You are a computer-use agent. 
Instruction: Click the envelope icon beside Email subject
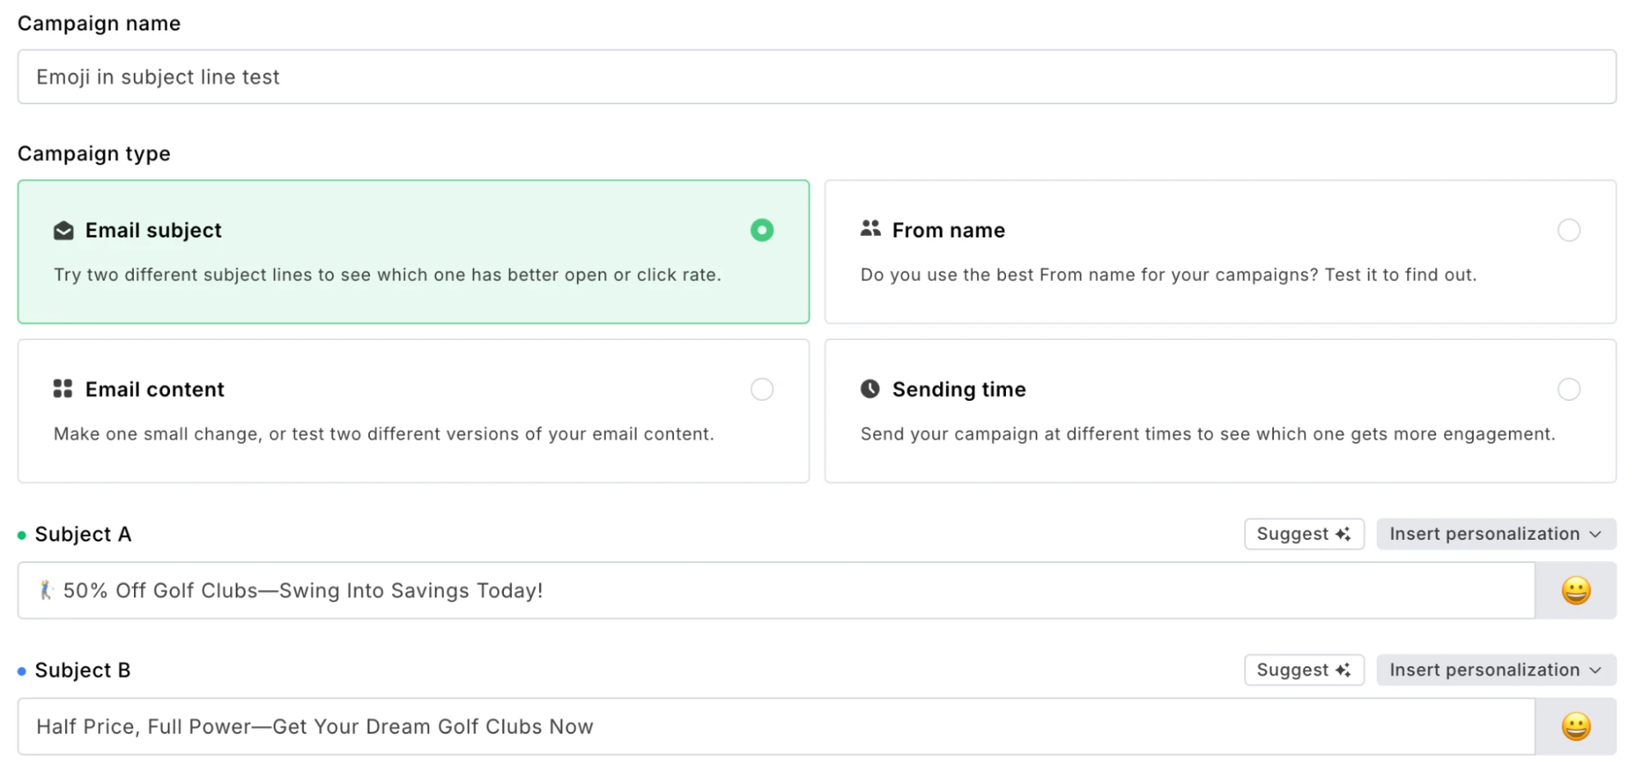[x=63, y=231]
